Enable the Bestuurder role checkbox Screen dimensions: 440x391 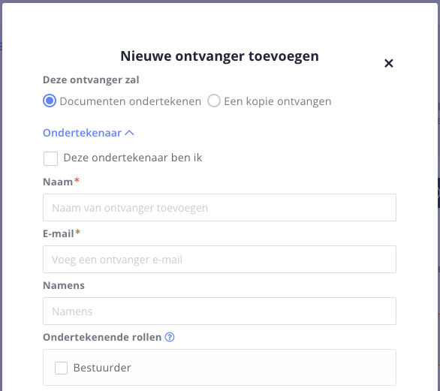pyautogui.click(x=61, y=368)
